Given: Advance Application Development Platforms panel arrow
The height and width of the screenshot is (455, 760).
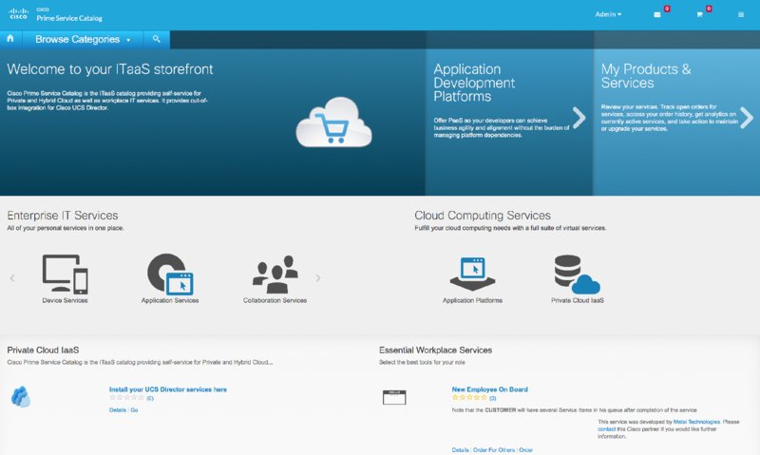Looking at the screenshot, I should 579,118.
